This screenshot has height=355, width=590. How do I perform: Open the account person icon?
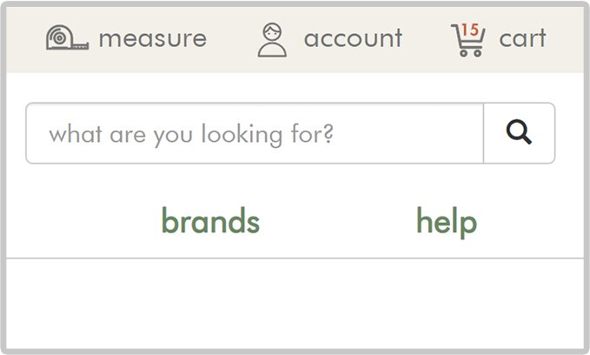tap(272, 40)
